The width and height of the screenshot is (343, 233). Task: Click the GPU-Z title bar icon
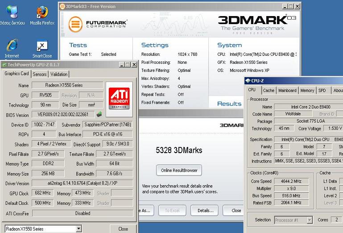(4, 65)
